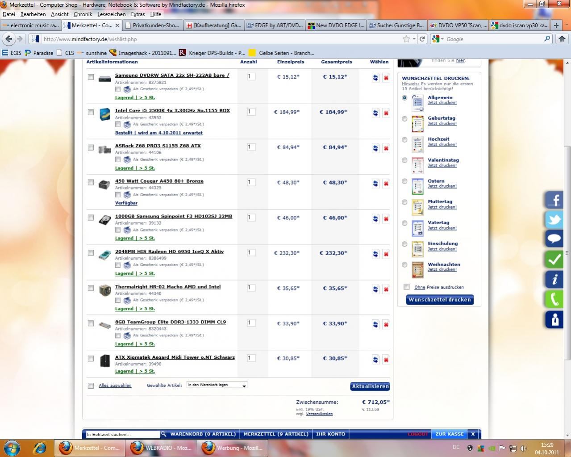The image size is (571, 457).
Task: Open the Gelbe Seiten bookmark
Action: pyautogui.click(x=281, y=53)
